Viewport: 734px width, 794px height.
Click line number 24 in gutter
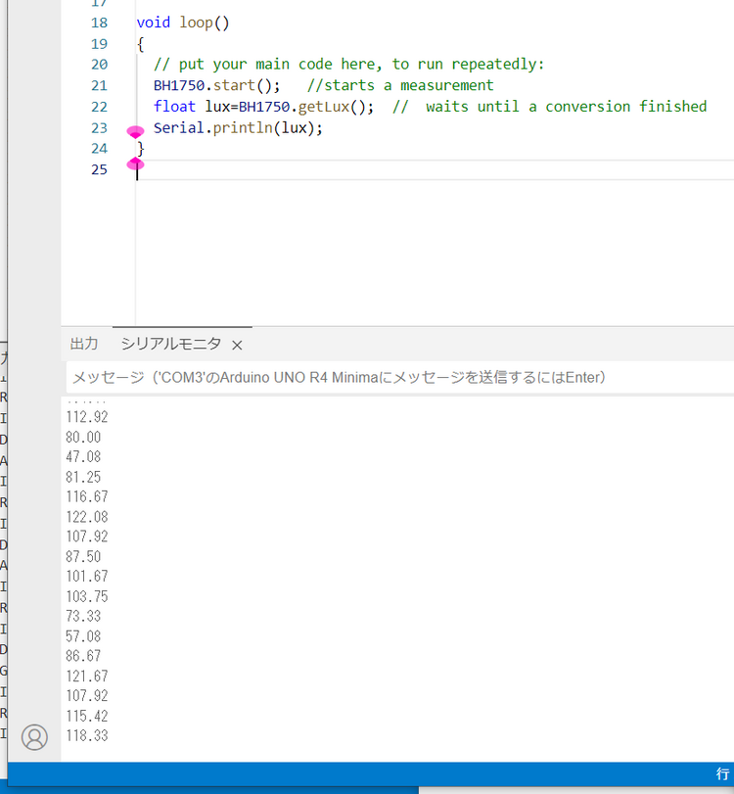(99, 149)
